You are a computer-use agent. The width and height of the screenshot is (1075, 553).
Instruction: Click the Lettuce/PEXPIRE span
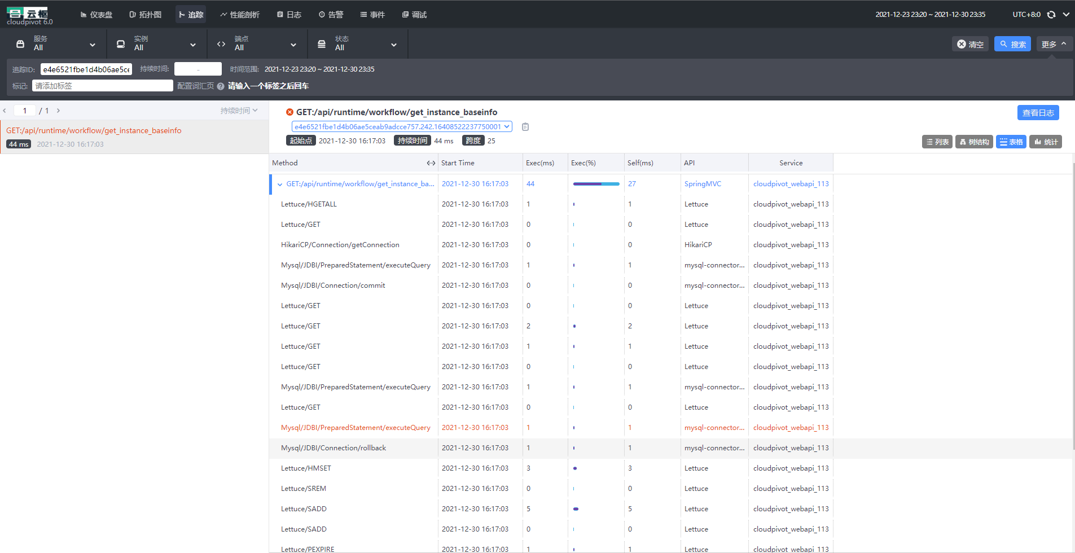[308, 549]
